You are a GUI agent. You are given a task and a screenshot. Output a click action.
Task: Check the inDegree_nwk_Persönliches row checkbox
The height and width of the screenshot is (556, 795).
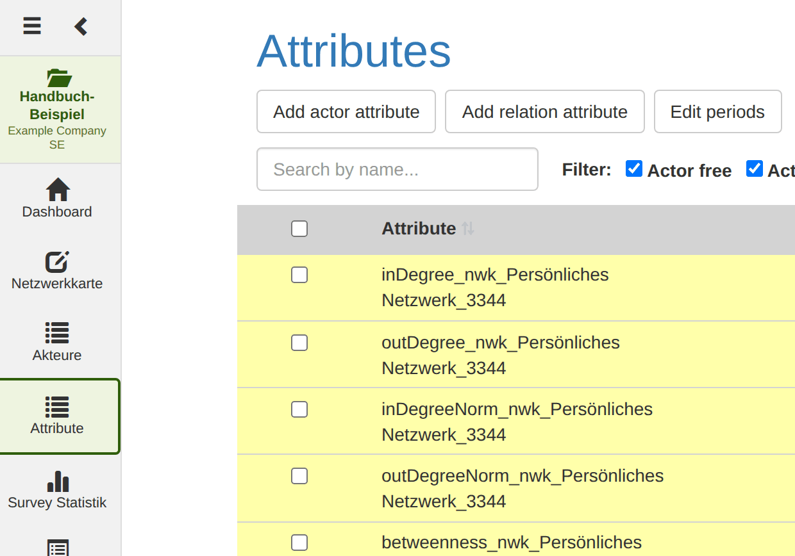pos(299,275)
